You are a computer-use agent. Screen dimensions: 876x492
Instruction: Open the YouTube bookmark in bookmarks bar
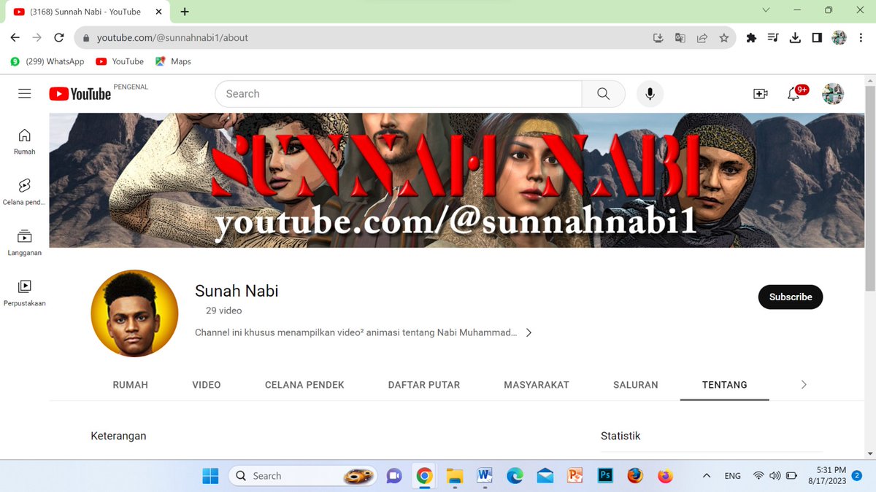pos(120,61)
